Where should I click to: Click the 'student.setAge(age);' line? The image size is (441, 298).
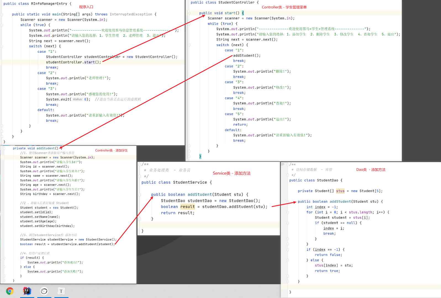(38, 221)
